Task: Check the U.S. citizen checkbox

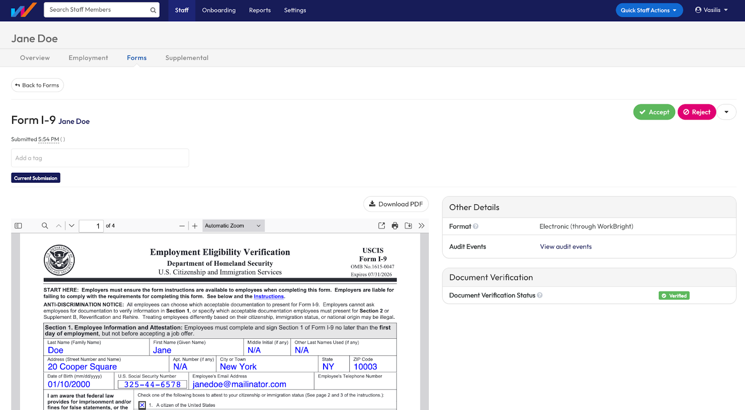Action: click(x=142, y=405)
